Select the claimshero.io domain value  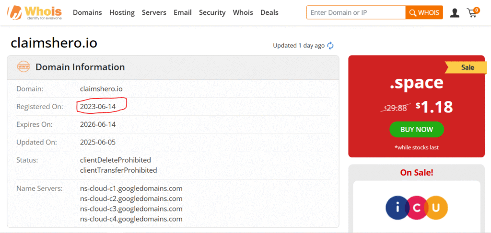[x=101, y=89]
